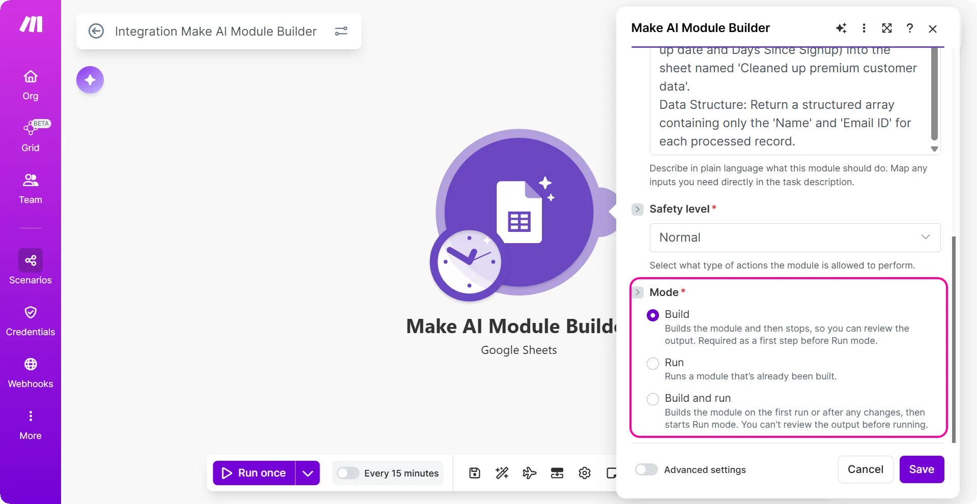
Task: Click the Cancel button
Action: 866,469
